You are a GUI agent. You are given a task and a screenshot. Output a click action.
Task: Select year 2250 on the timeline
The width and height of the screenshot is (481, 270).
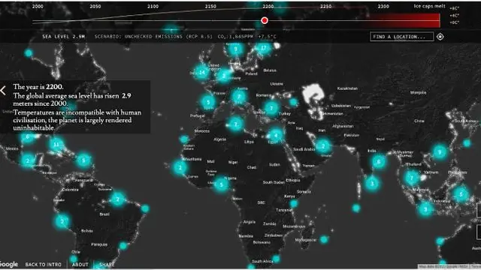pos(325,7)
